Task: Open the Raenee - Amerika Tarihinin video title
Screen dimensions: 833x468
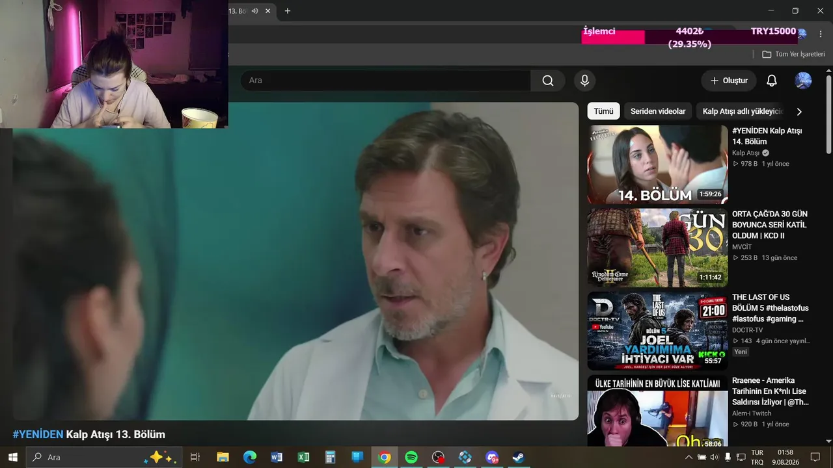Action: [x=771, y=391]
